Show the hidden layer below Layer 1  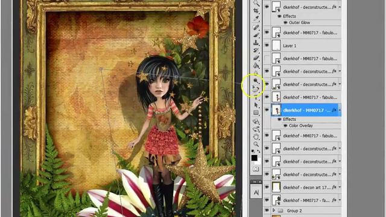[267, 58]
